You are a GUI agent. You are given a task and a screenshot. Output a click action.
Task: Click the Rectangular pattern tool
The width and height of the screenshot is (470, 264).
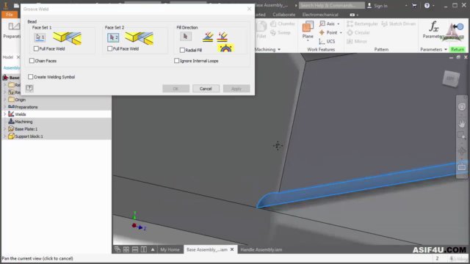click(x=362, y=23)
